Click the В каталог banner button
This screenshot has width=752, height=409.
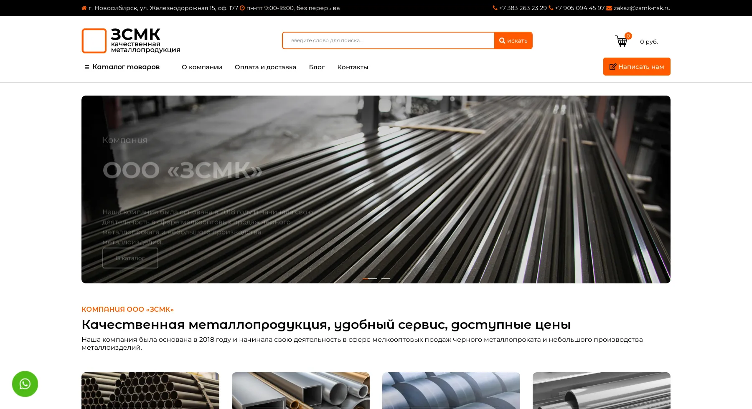point(130,258)
